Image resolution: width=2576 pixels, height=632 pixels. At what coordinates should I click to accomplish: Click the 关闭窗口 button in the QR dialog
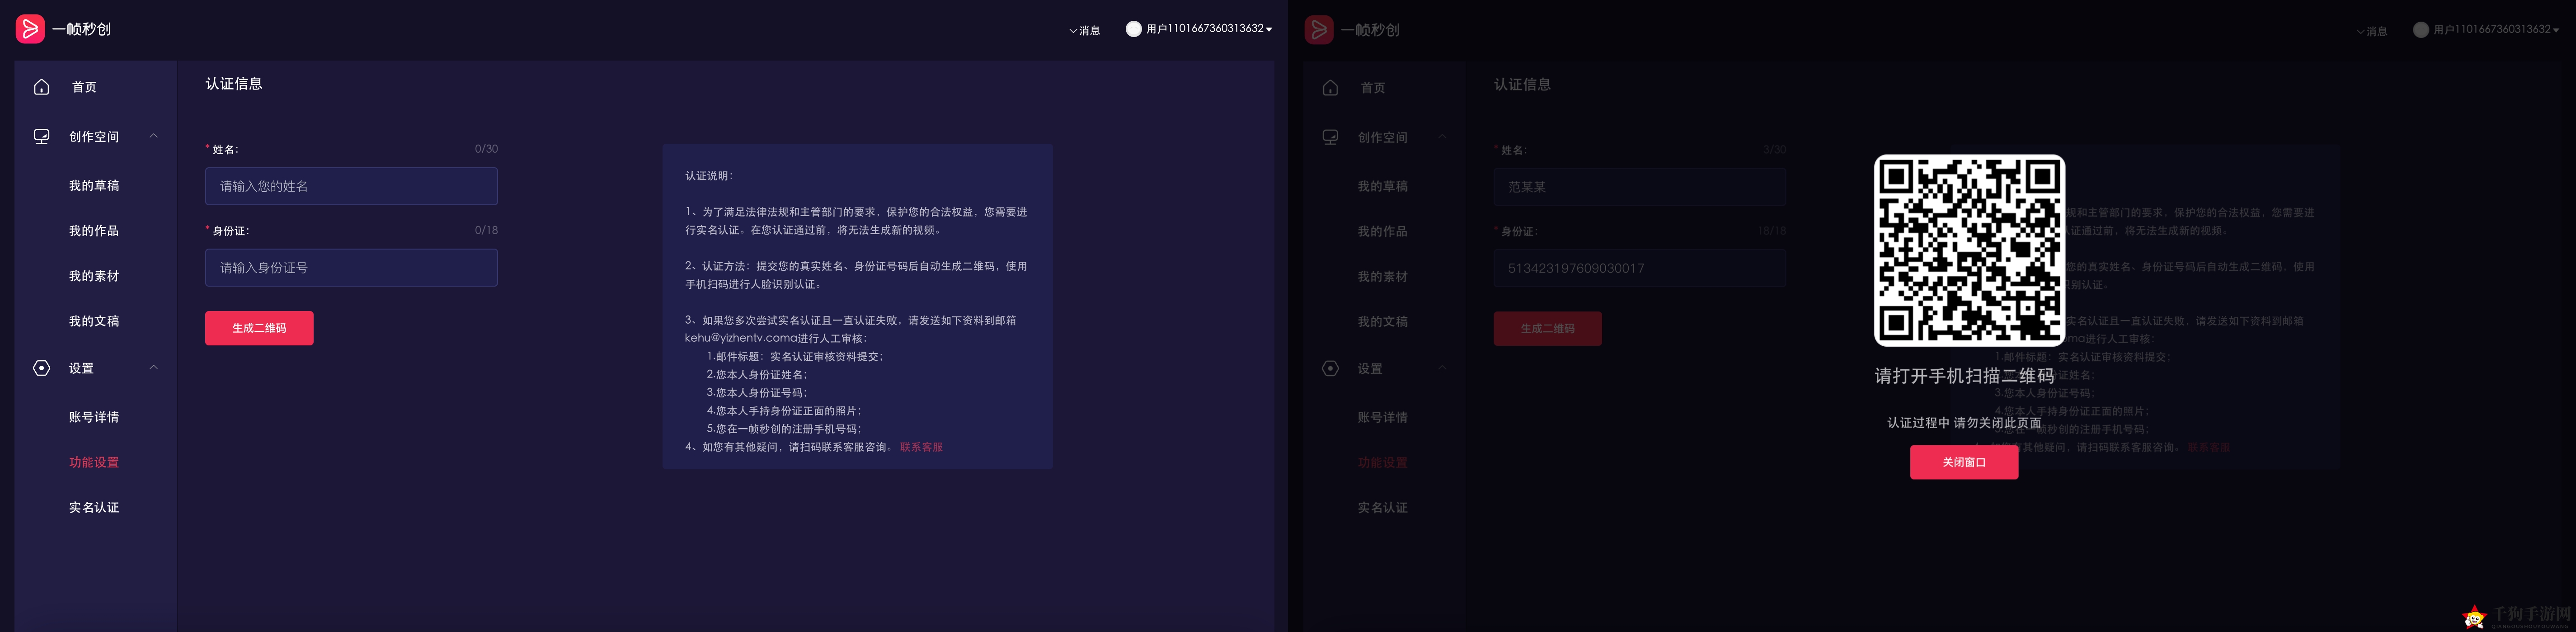click(x=1964, y=462)
